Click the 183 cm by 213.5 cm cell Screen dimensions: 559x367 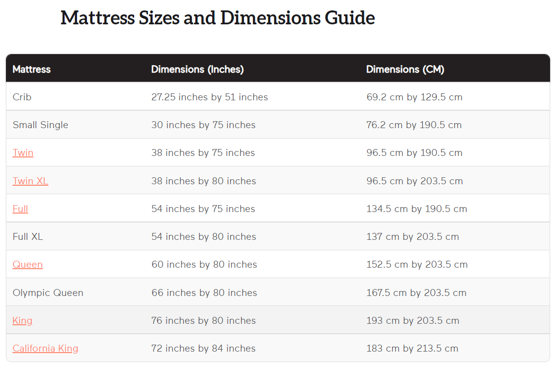(412, 348)
